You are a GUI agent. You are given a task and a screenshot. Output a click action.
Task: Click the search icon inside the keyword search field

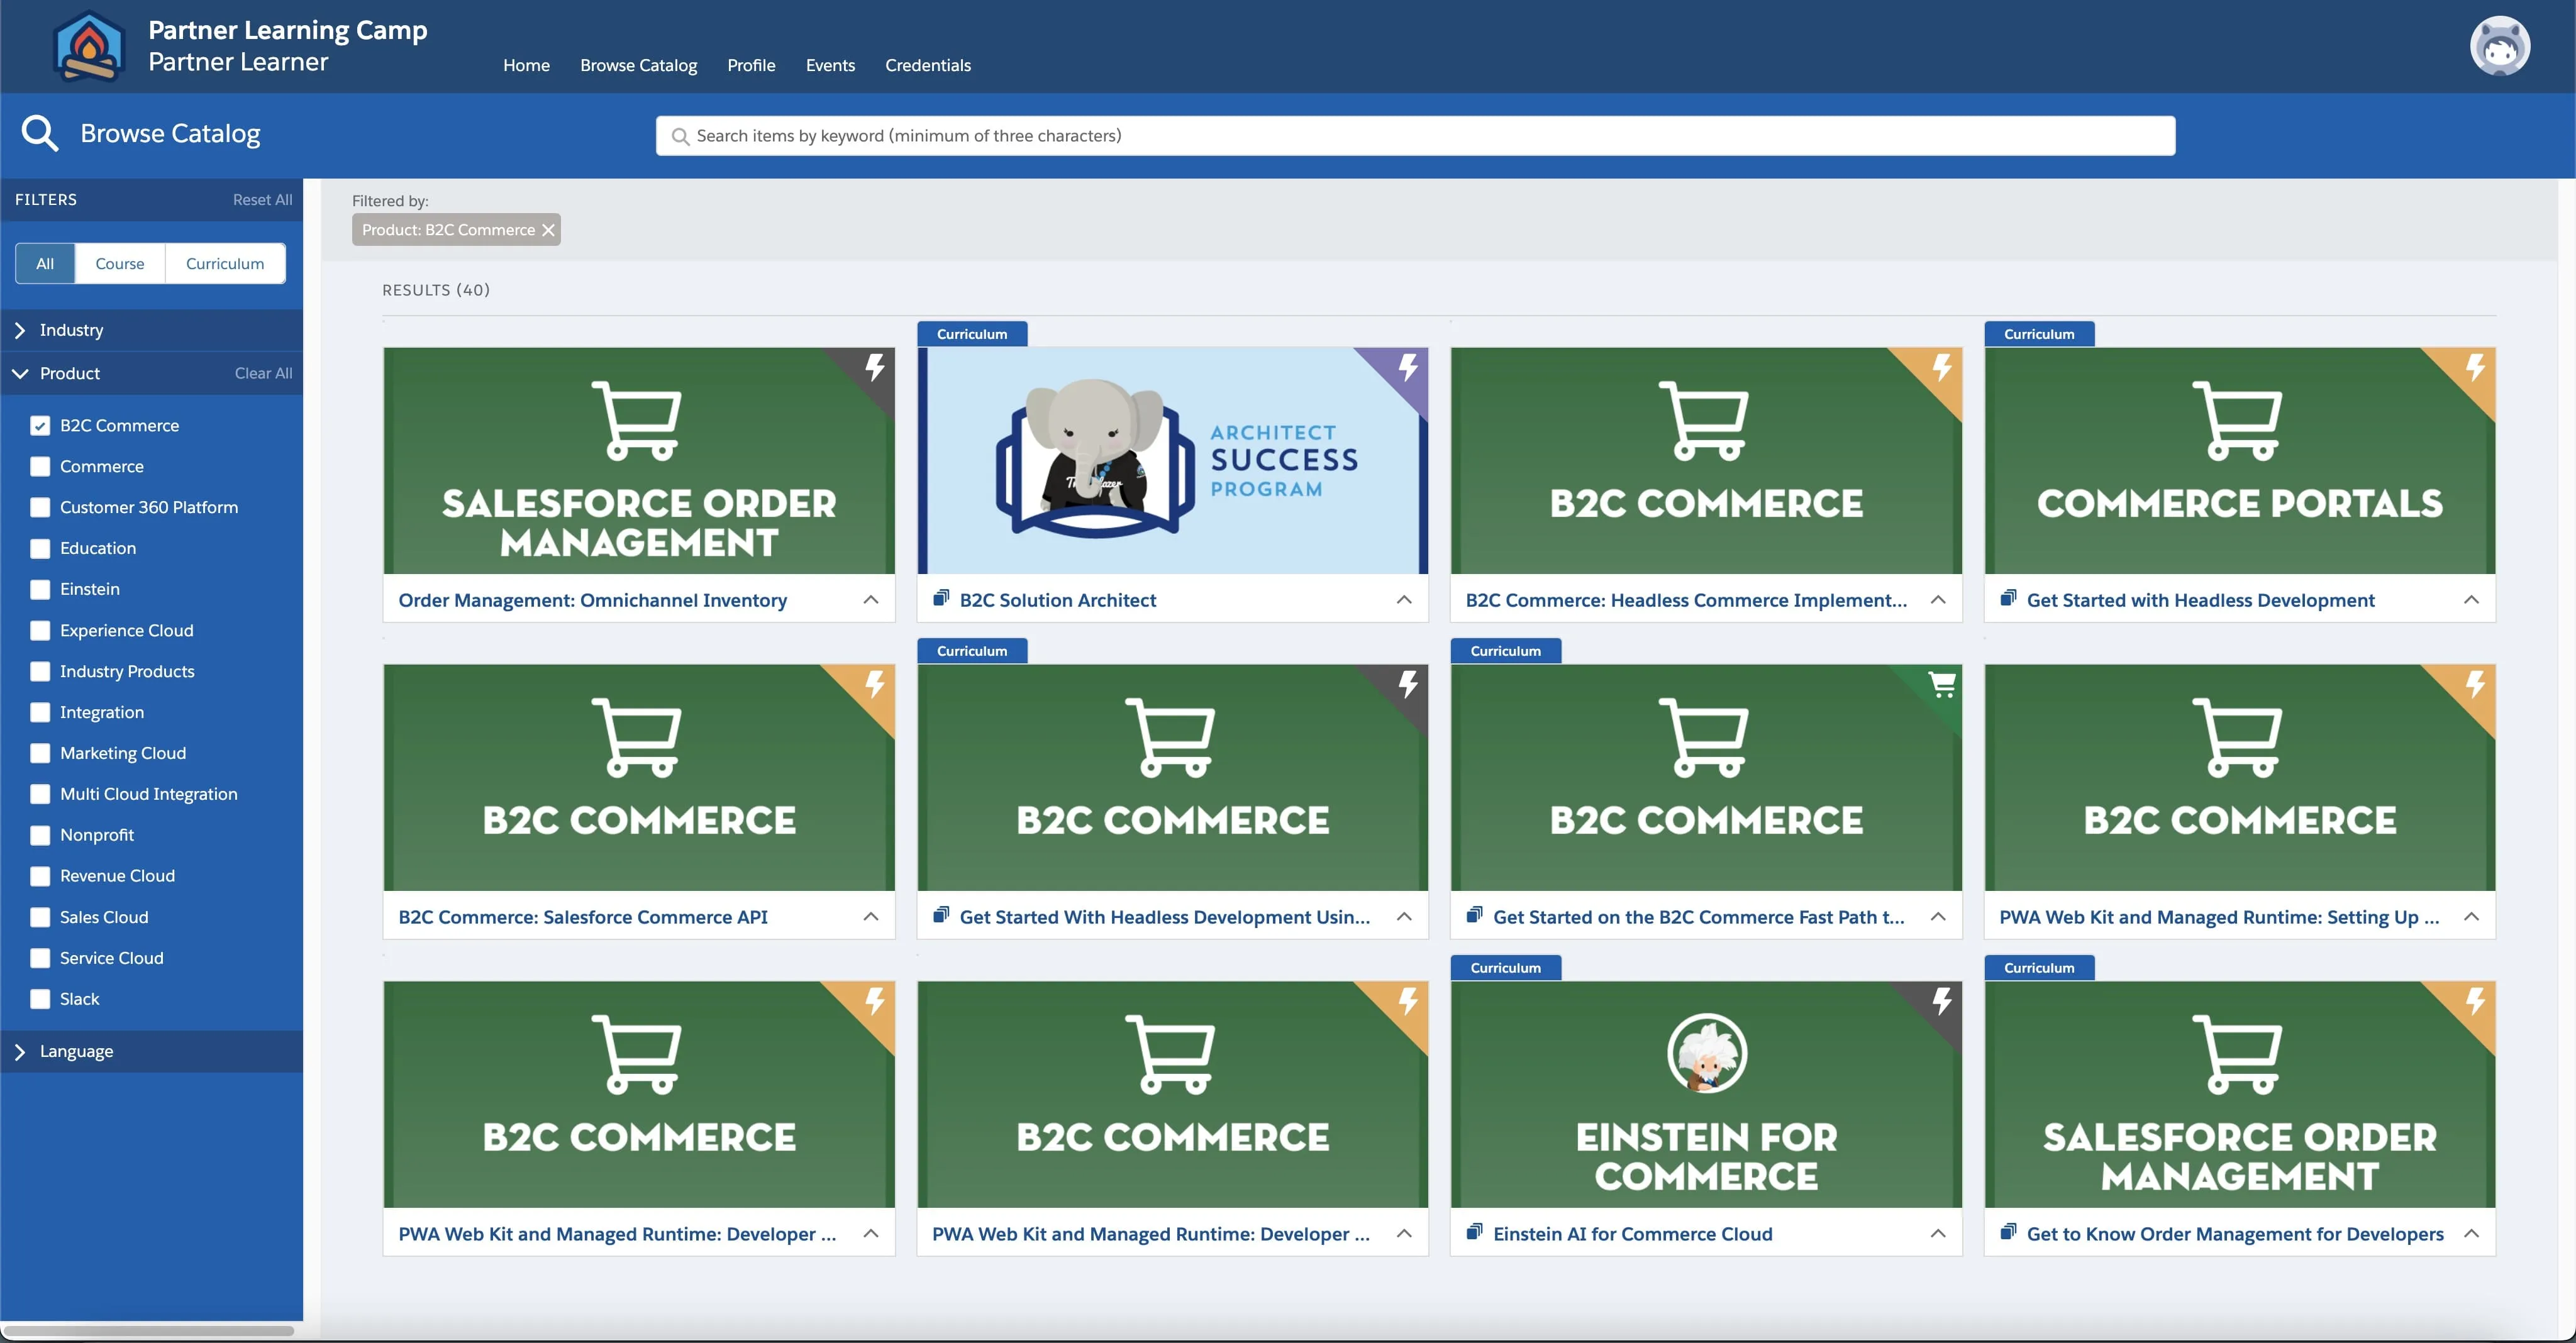tap(680, 136)
